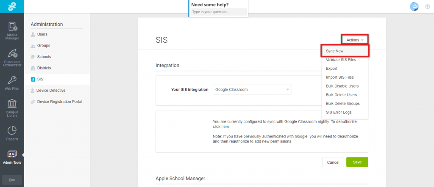This screenshot has height=187, width=434.
Task: Open the Actions dropdown menu
Action: pos(355,40)
